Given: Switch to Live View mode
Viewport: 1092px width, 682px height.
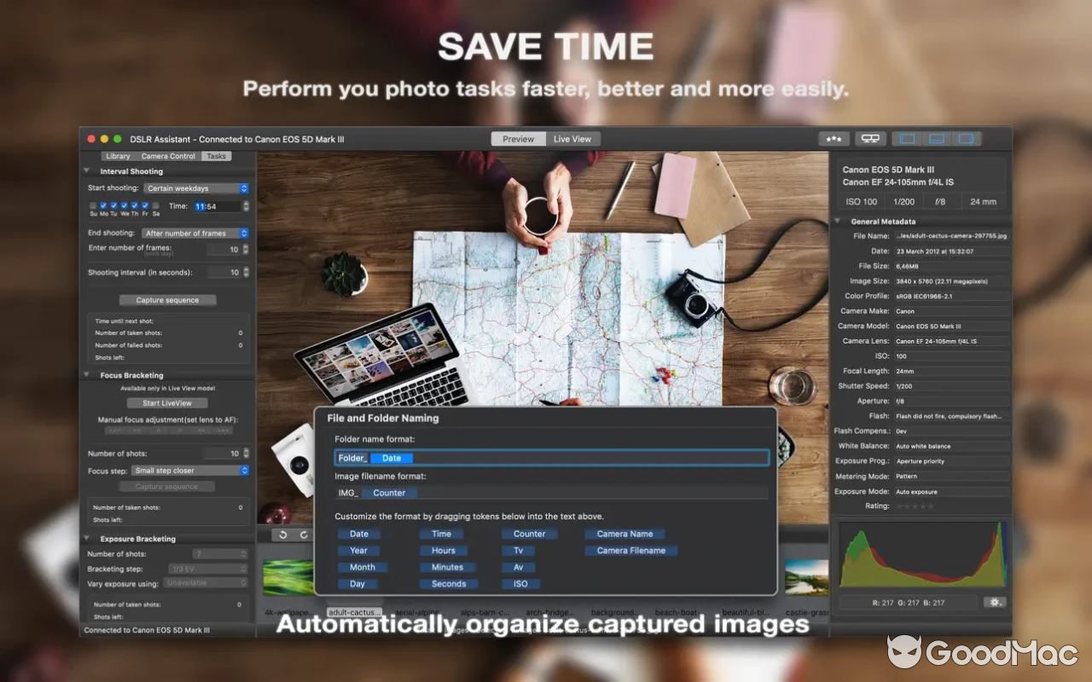Looking at the screenshot, I should click(x=572, y=138).
